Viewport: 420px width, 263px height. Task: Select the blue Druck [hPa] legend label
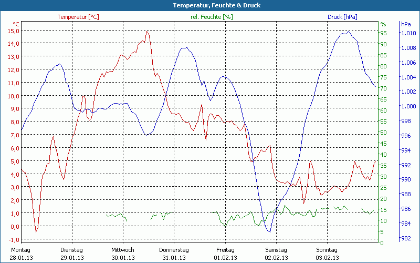[x=342, y=17]
